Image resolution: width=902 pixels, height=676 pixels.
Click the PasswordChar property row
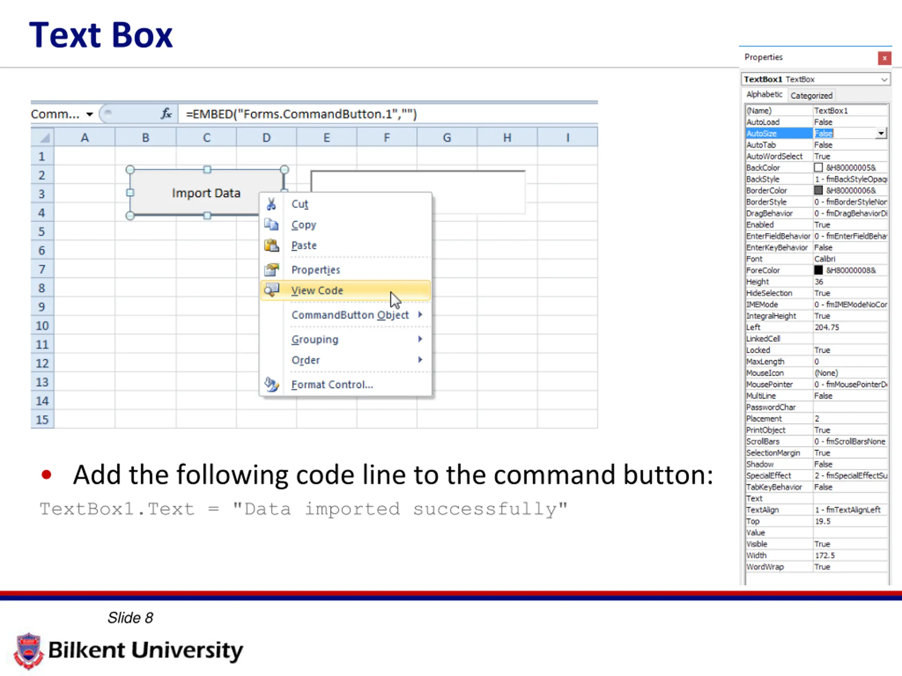pyautogui.click(x=817, y=407)
